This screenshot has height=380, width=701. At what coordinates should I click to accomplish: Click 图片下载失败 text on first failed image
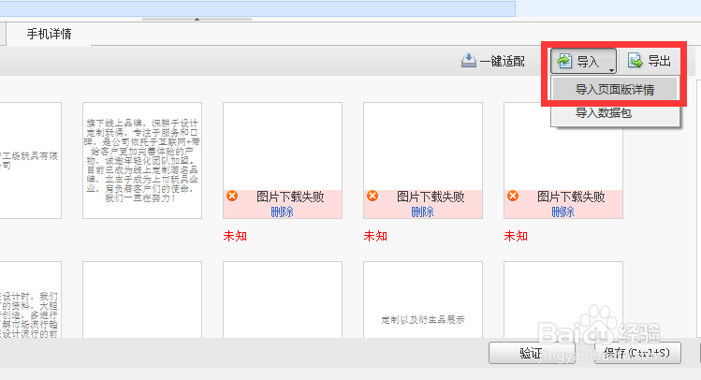[x=290, y=197]
